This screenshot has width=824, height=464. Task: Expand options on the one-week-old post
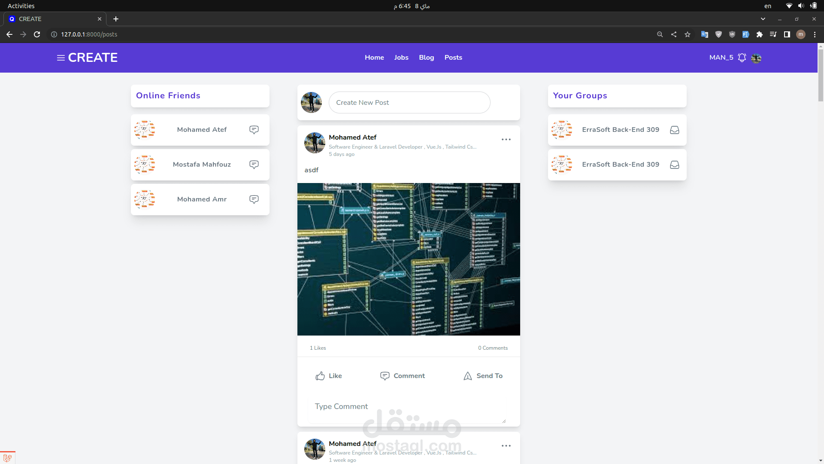tap(506, 446)
